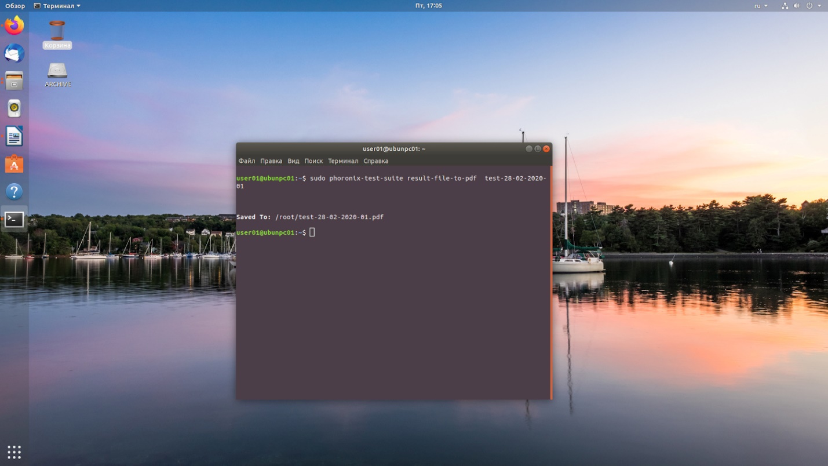Image resolution: width=828 pixels, height=466 pixels.
Task: Select the Корзина trash desktop icon
Action: [x=57, y=35]
